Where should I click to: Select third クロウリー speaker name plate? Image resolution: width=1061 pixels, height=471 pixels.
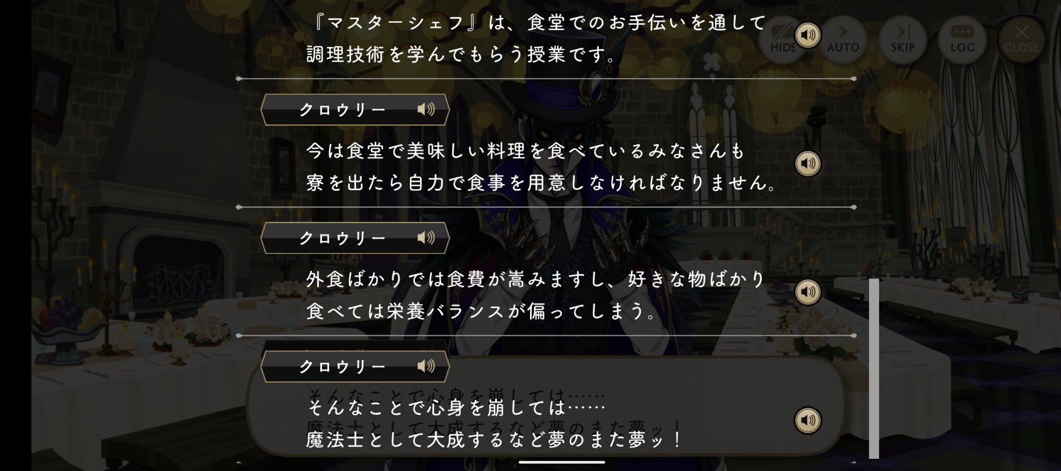point(355,367)
